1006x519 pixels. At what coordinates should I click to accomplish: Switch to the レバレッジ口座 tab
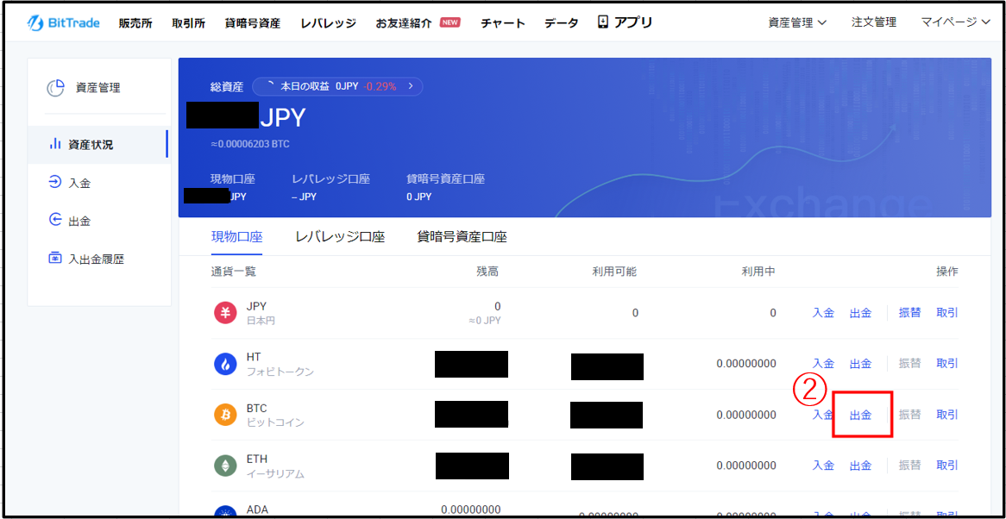click(340, 237)
